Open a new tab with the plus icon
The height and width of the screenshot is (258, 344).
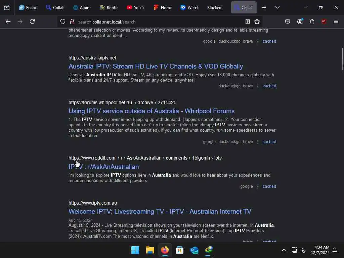(x=264, y=8)
